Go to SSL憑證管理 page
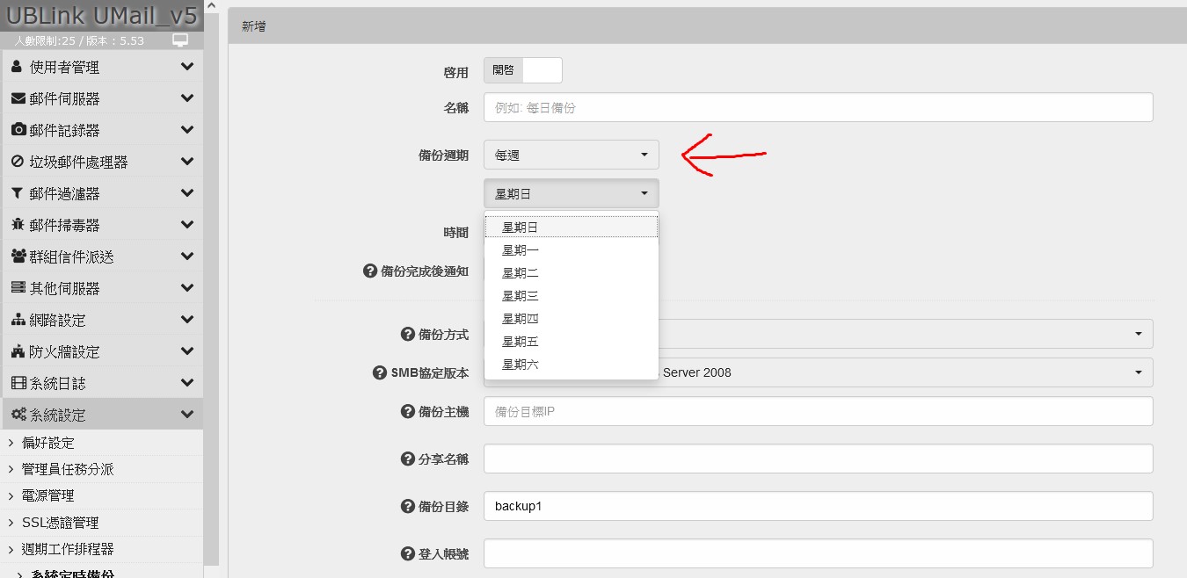This screenshot has height=578, width=1187. (60, 523)
